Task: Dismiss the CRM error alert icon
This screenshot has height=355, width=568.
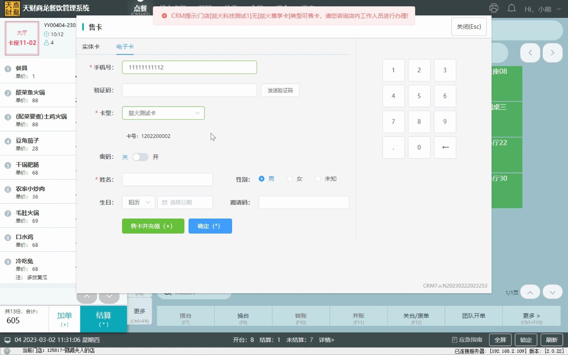Action: 164,16
